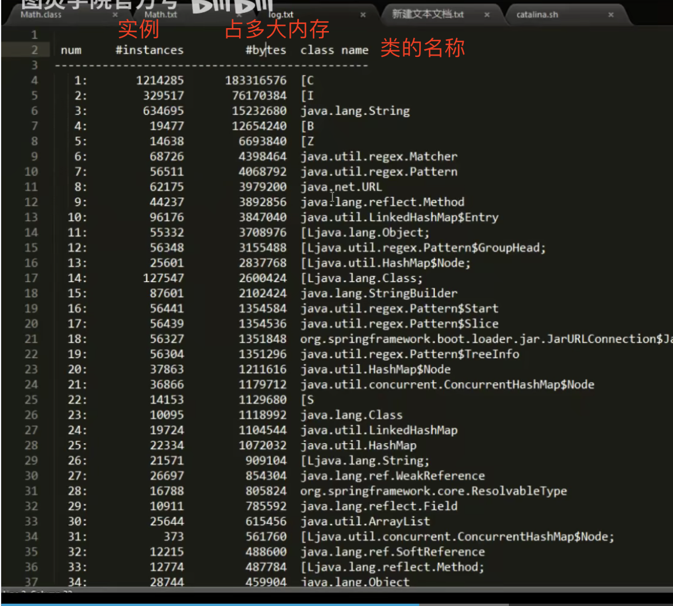This screenshot has height=606, width=673.
Task: Place cursor on the #instances column header
Action: pyautogui.click(x=149, y=50)
